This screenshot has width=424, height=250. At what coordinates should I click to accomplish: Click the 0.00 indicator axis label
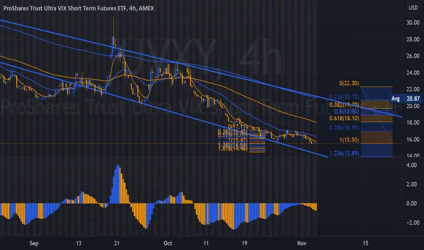coord(412,204)
